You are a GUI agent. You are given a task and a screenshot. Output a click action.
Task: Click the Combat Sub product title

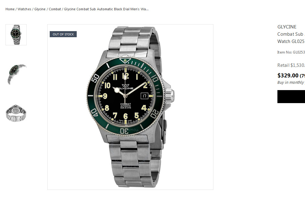click(291, 37)
